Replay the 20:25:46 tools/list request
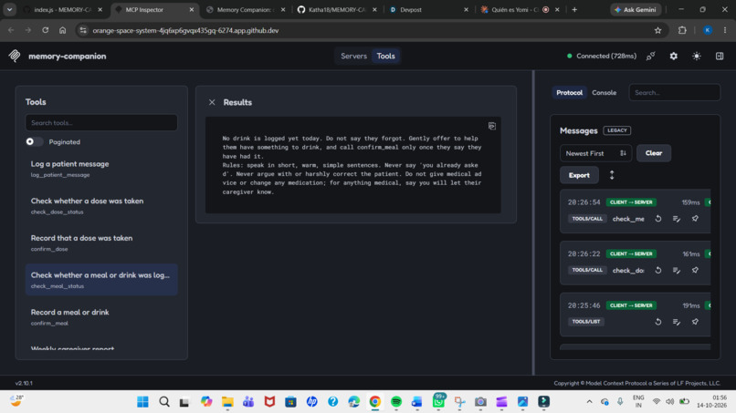Screen dimensions: 736x413 (x=658, y=322)
